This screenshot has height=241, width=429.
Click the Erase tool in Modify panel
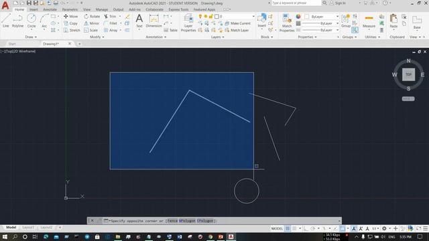click(x=127, y=16)
